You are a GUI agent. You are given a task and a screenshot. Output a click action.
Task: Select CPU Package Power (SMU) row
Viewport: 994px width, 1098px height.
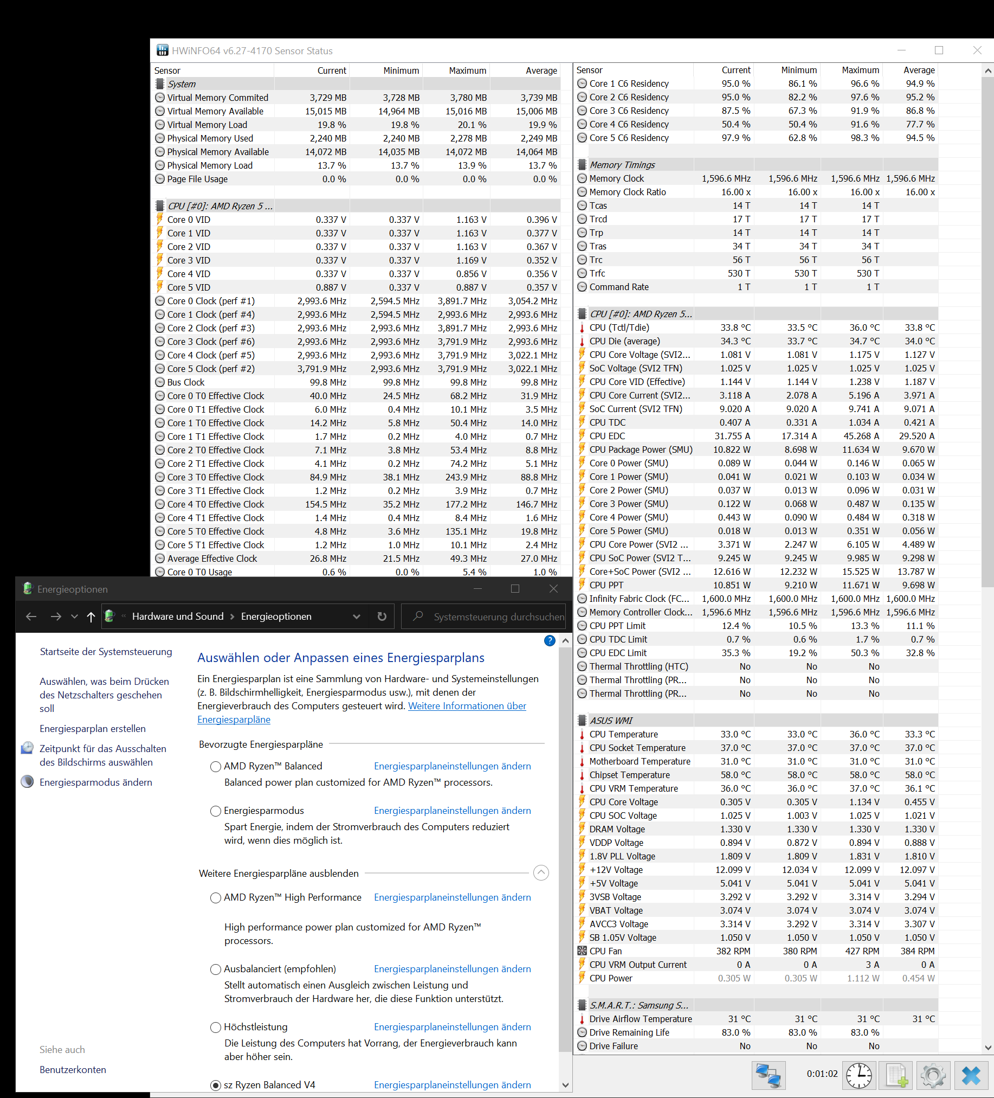pos(757,450)
